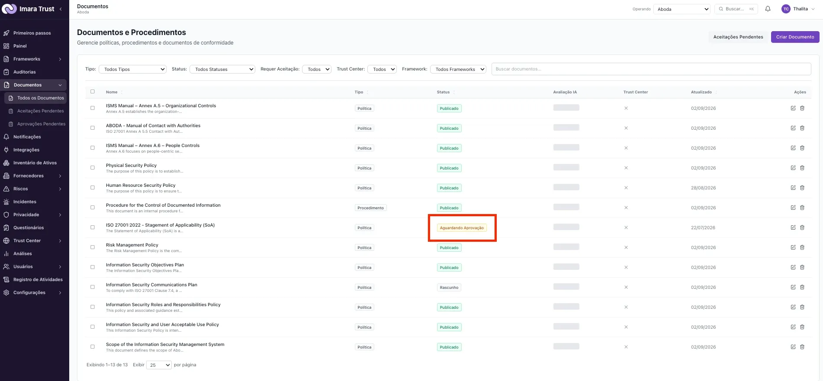823x381 pixels.
Task: Open the Tipo filter dropdown
Action: pos(132,69)
